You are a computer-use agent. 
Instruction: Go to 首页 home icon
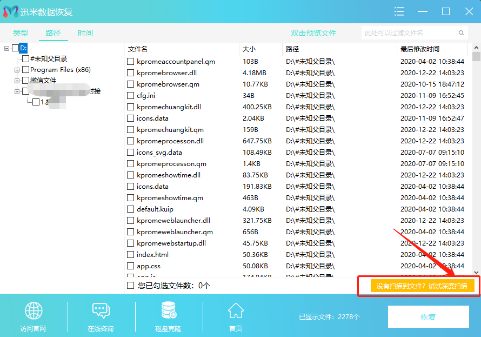coord(236,312)
